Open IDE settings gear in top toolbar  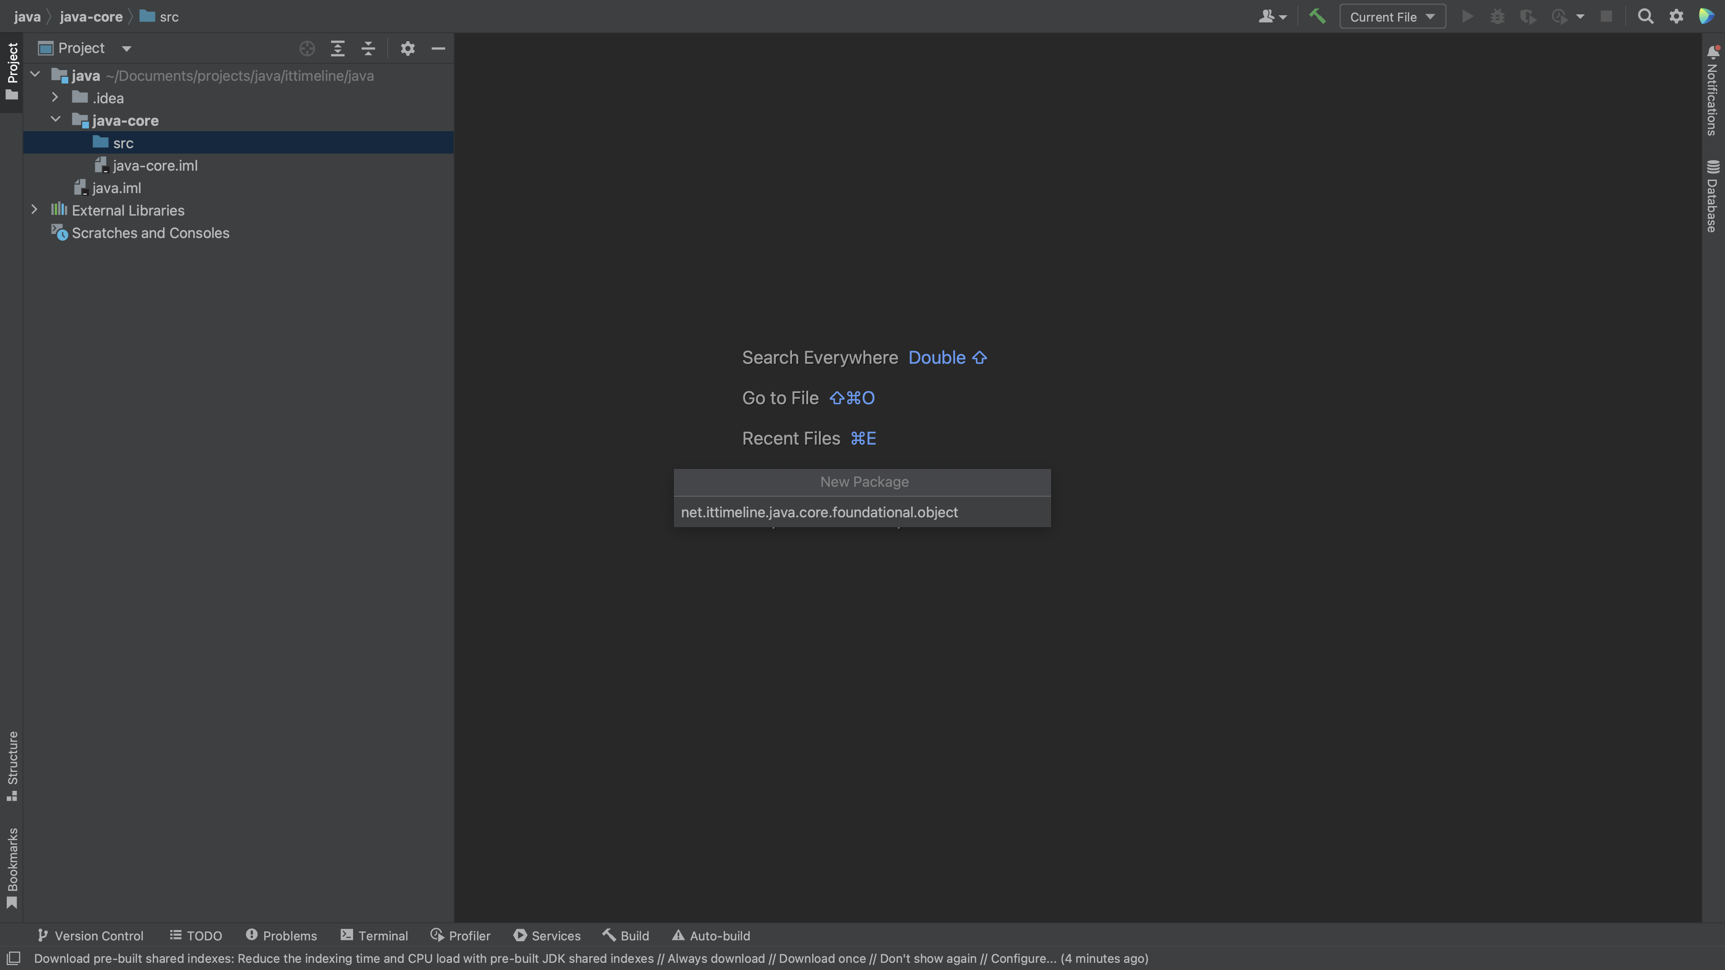point(1676,17)
